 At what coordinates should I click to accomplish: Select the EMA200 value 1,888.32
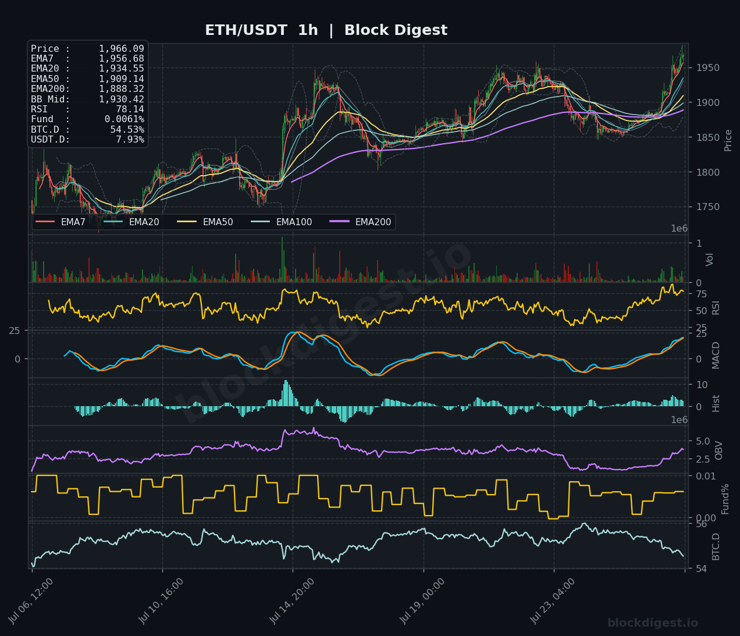pyautogui.click(x=121, y=89)
